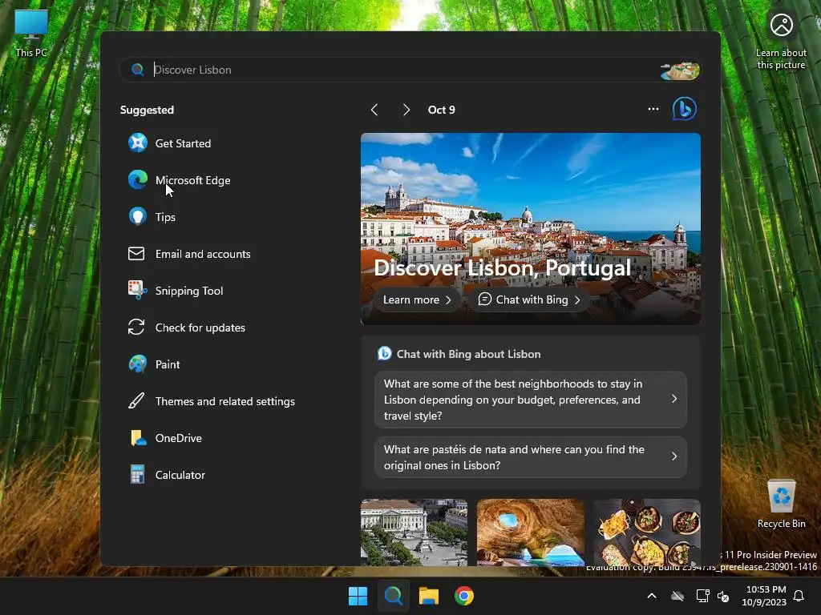Image resolution: width=821 pixels, height=615 pixels.
Task: Open the sea cave thumbnail
Action: pos(531,533)
